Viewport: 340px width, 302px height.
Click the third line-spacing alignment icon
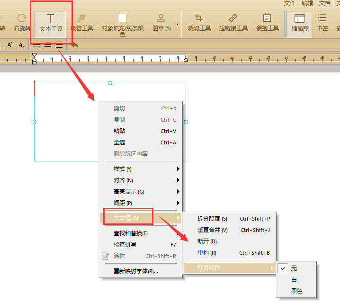(59, 44)
